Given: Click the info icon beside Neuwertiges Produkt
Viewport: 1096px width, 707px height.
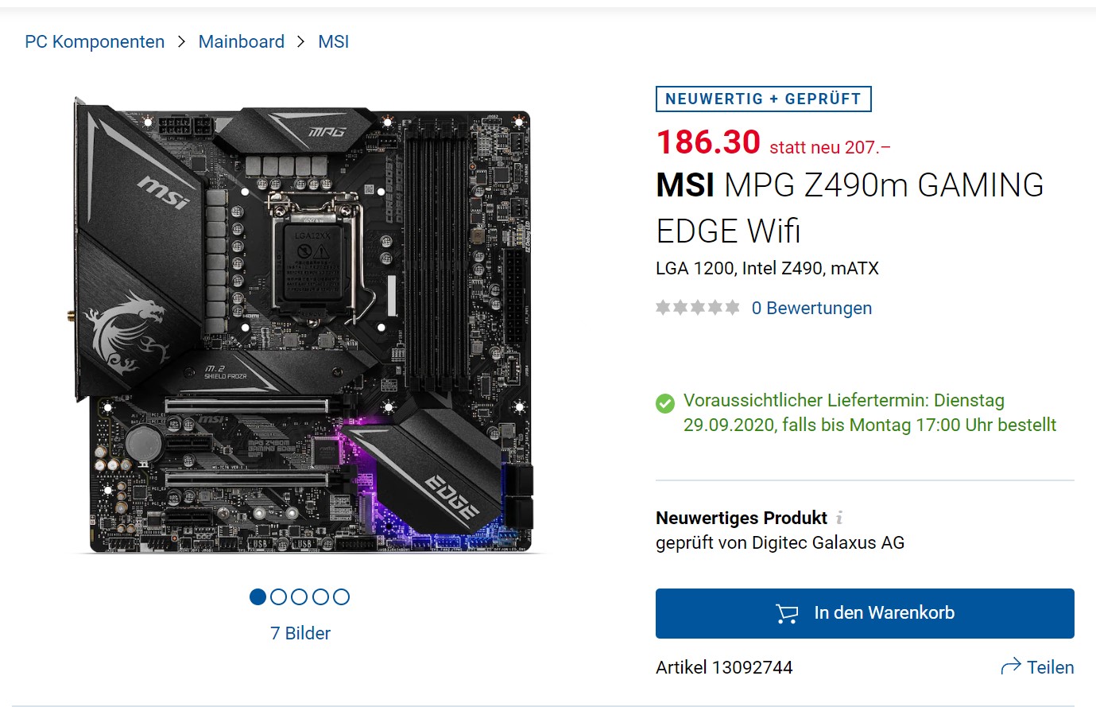Looking at the screenshot, I should click(x=839, y=518).
